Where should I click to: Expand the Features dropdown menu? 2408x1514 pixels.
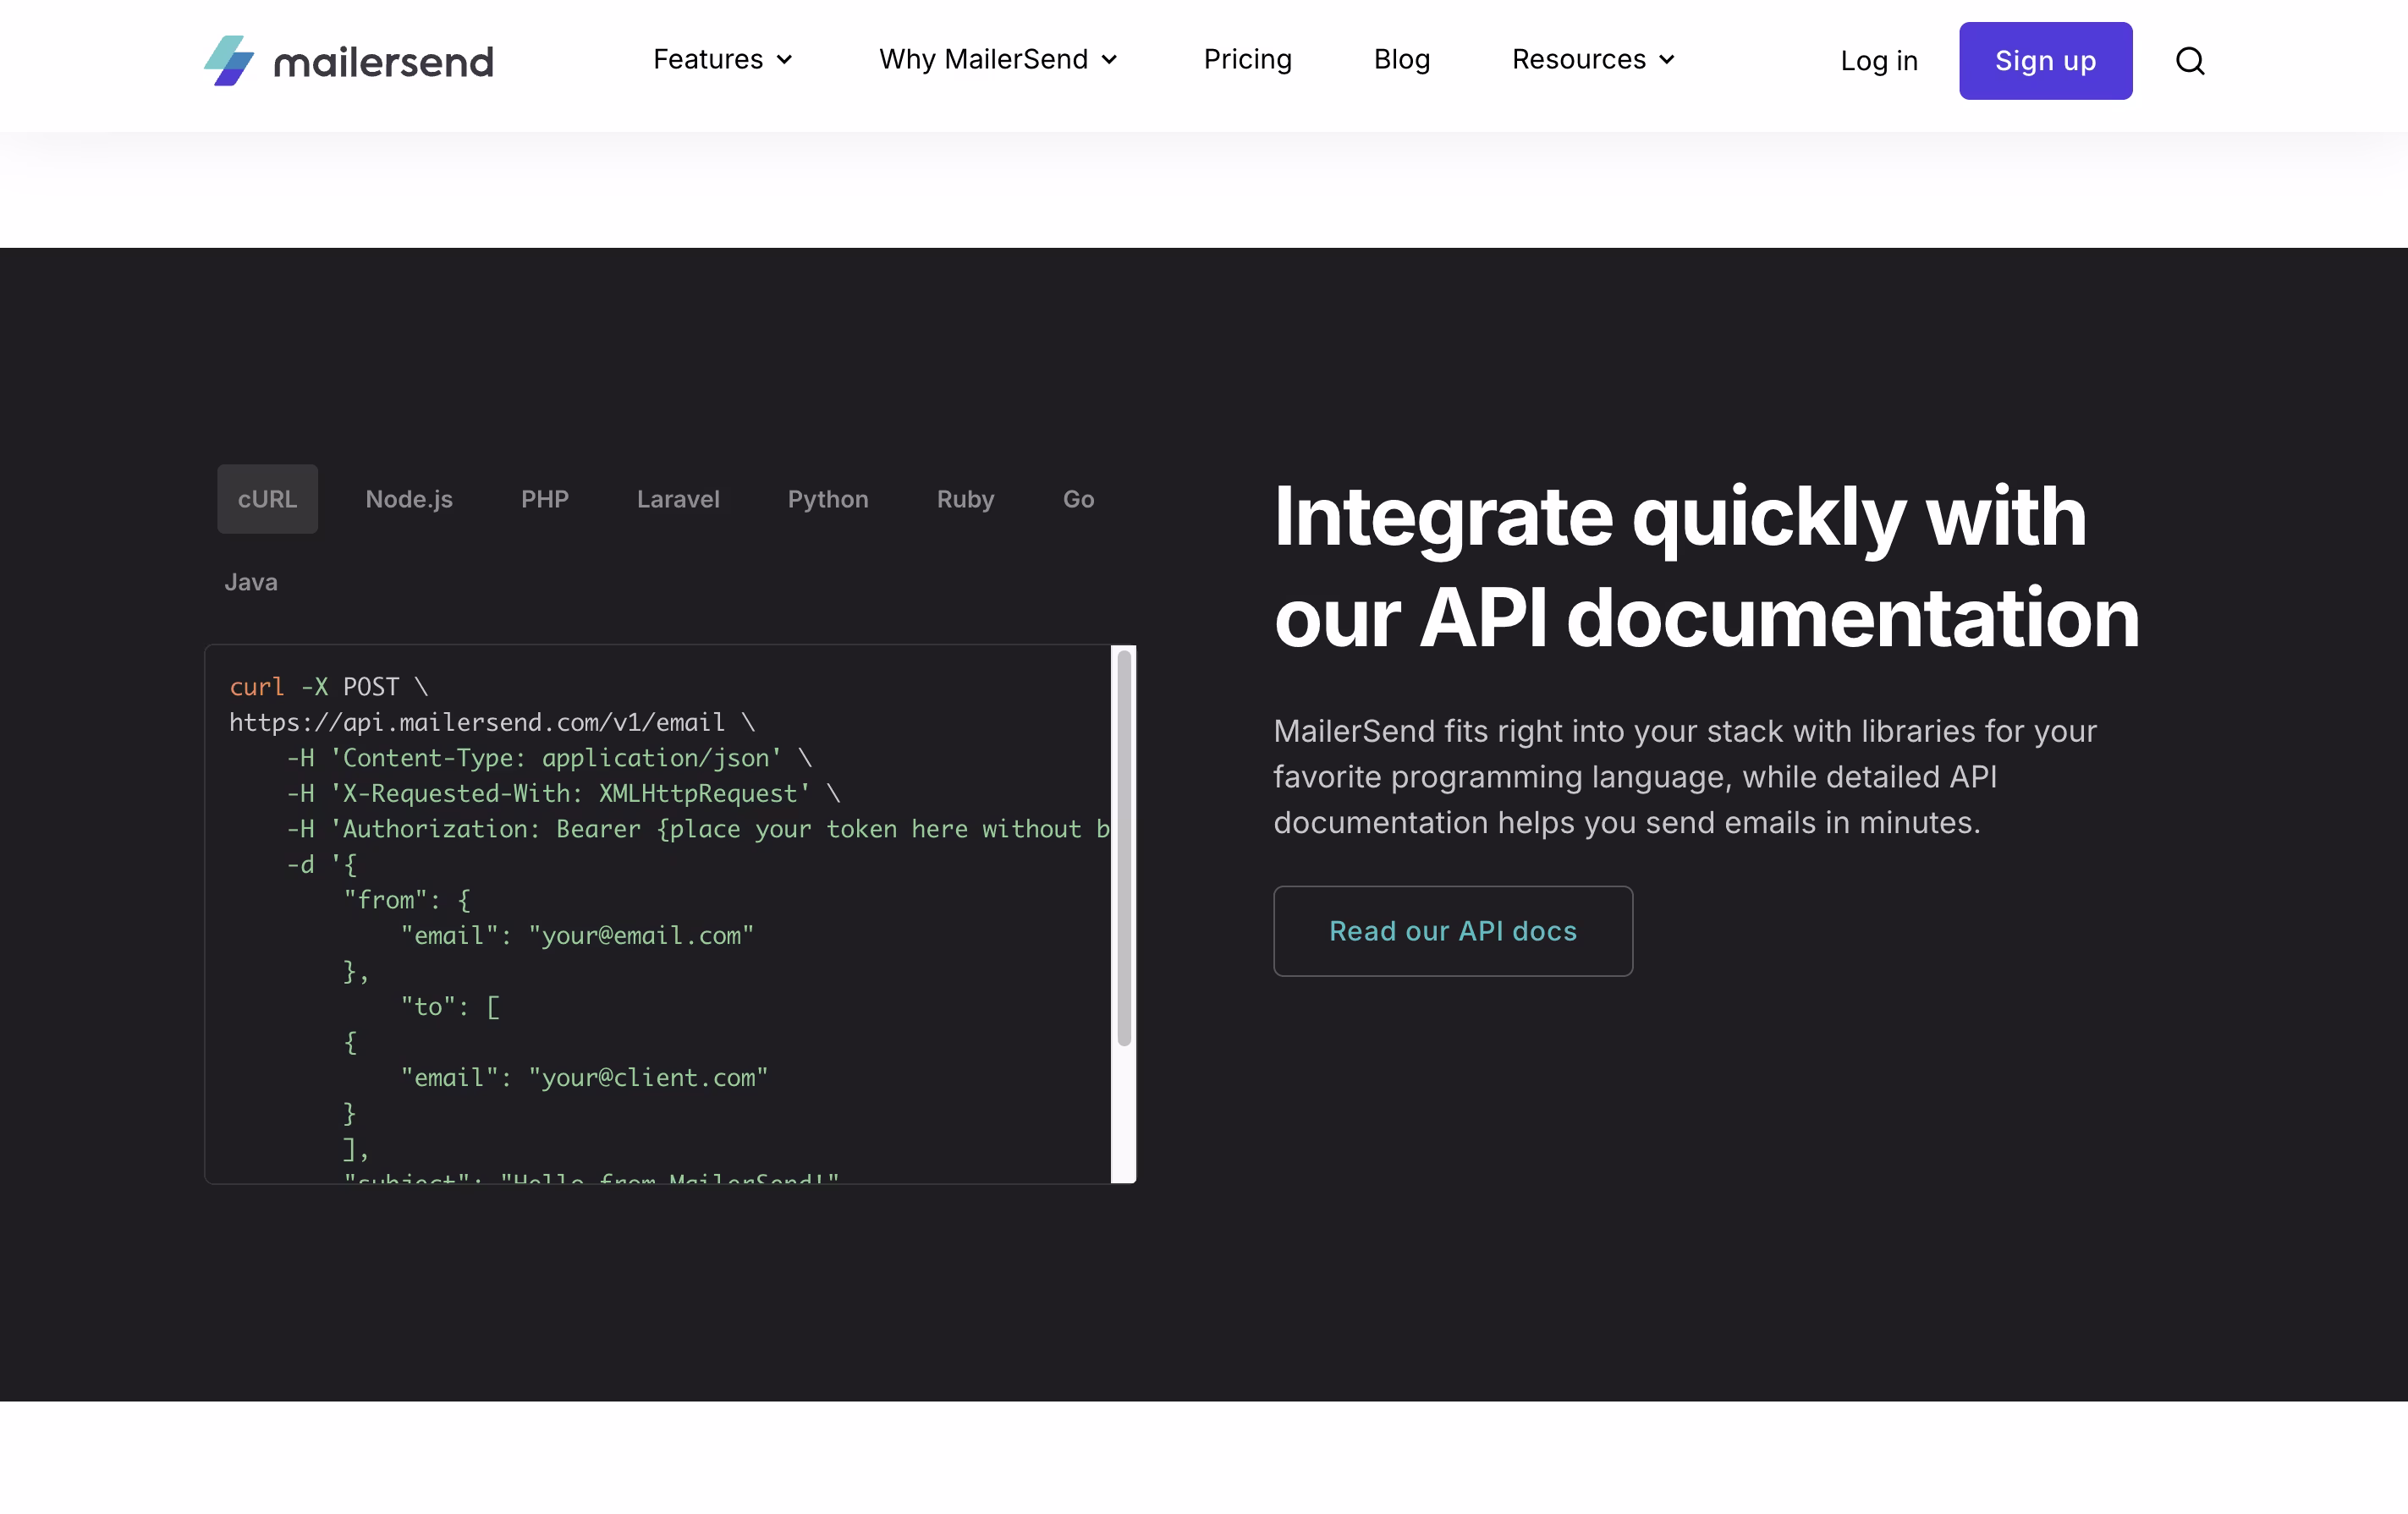coord(722,60)
